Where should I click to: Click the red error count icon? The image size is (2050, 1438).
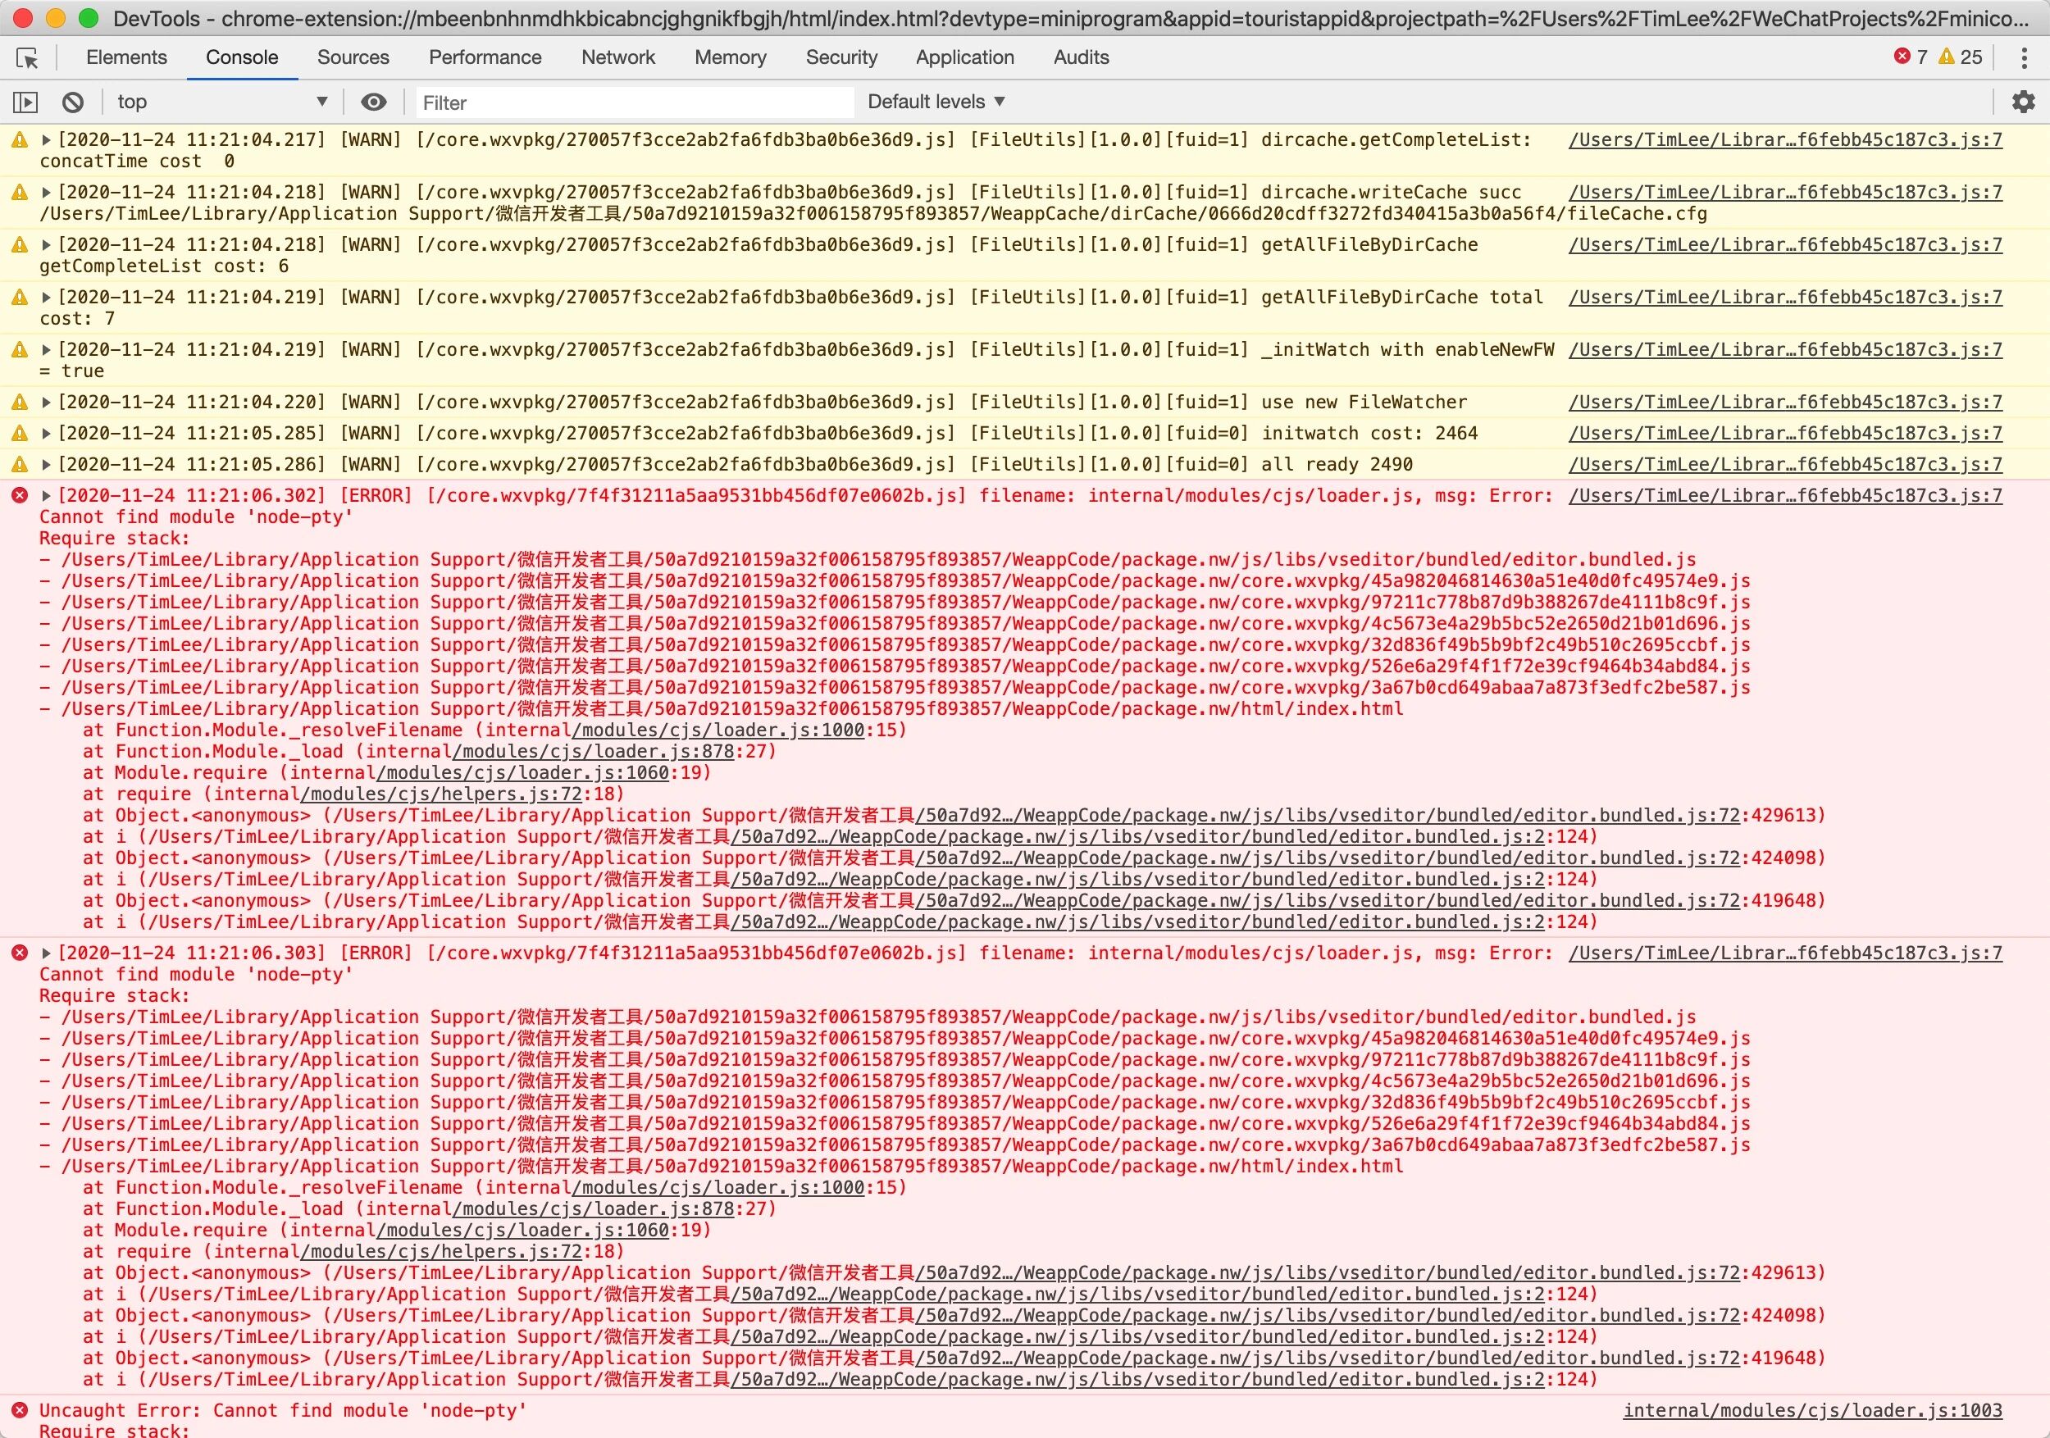pos(1902,57)
